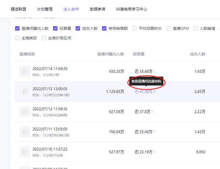Open thumbnail of 2022/07/11 live stream
The image size is (220, 169).
(x=25, y=132)
